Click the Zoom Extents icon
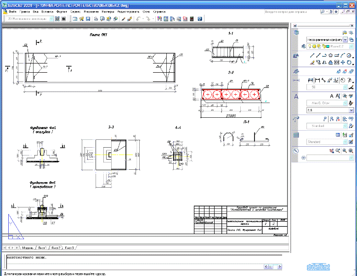 tap(351, 150)
